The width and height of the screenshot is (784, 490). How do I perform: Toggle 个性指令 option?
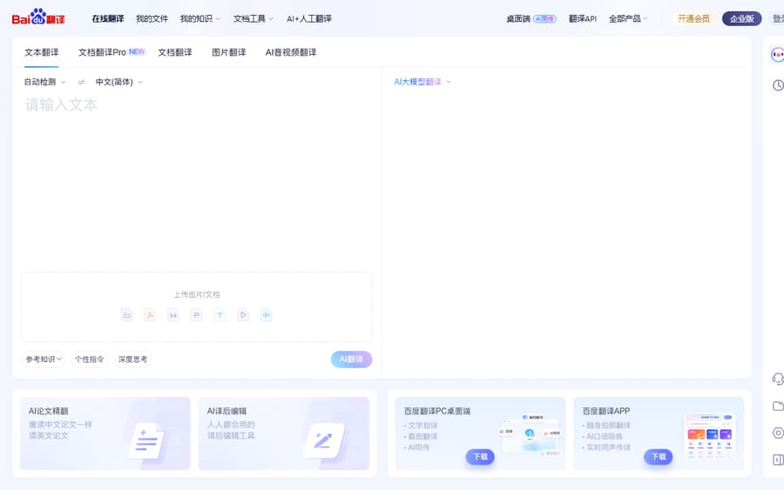[90, 359]
